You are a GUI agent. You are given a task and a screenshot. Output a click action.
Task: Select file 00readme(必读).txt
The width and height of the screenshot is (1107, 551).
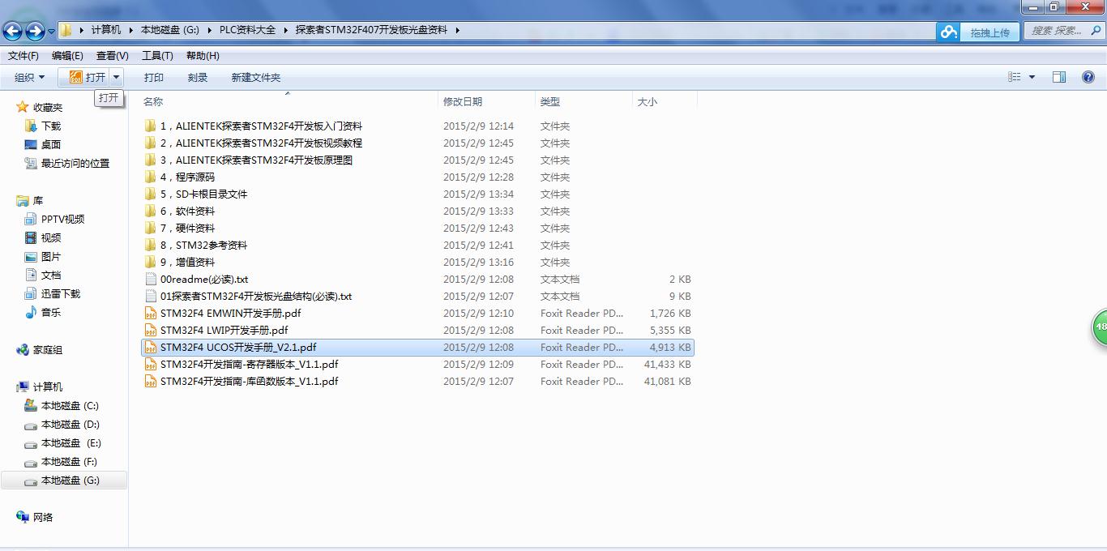(204, 280)
